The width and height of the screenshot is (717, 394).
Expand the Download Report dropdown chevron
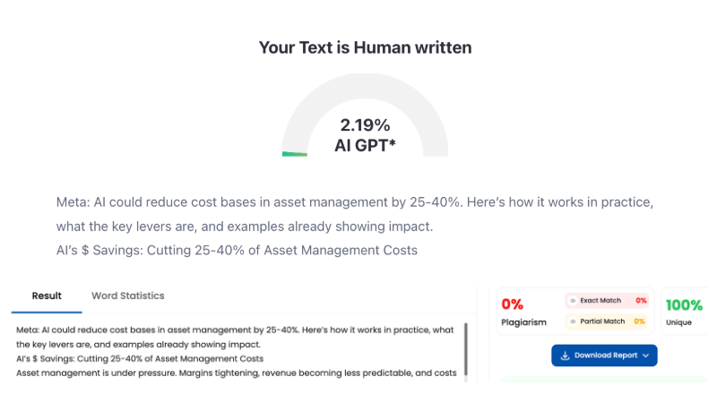(645, 355)
